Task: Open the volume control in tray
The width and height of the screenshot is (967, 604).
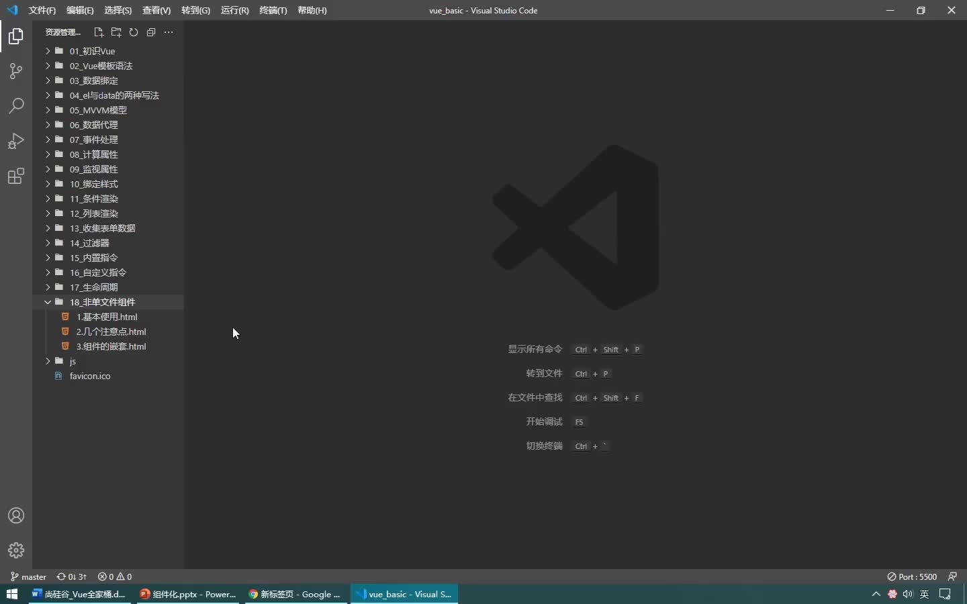Action: point(908,594)
